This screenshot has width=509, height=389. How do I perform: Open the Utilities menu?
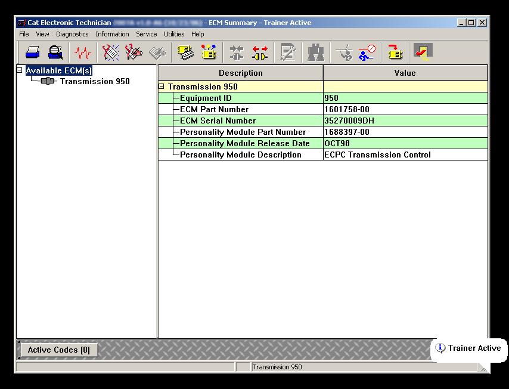click(x=174, y=34)
